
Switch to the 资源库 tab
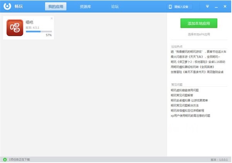pos(85,7)
